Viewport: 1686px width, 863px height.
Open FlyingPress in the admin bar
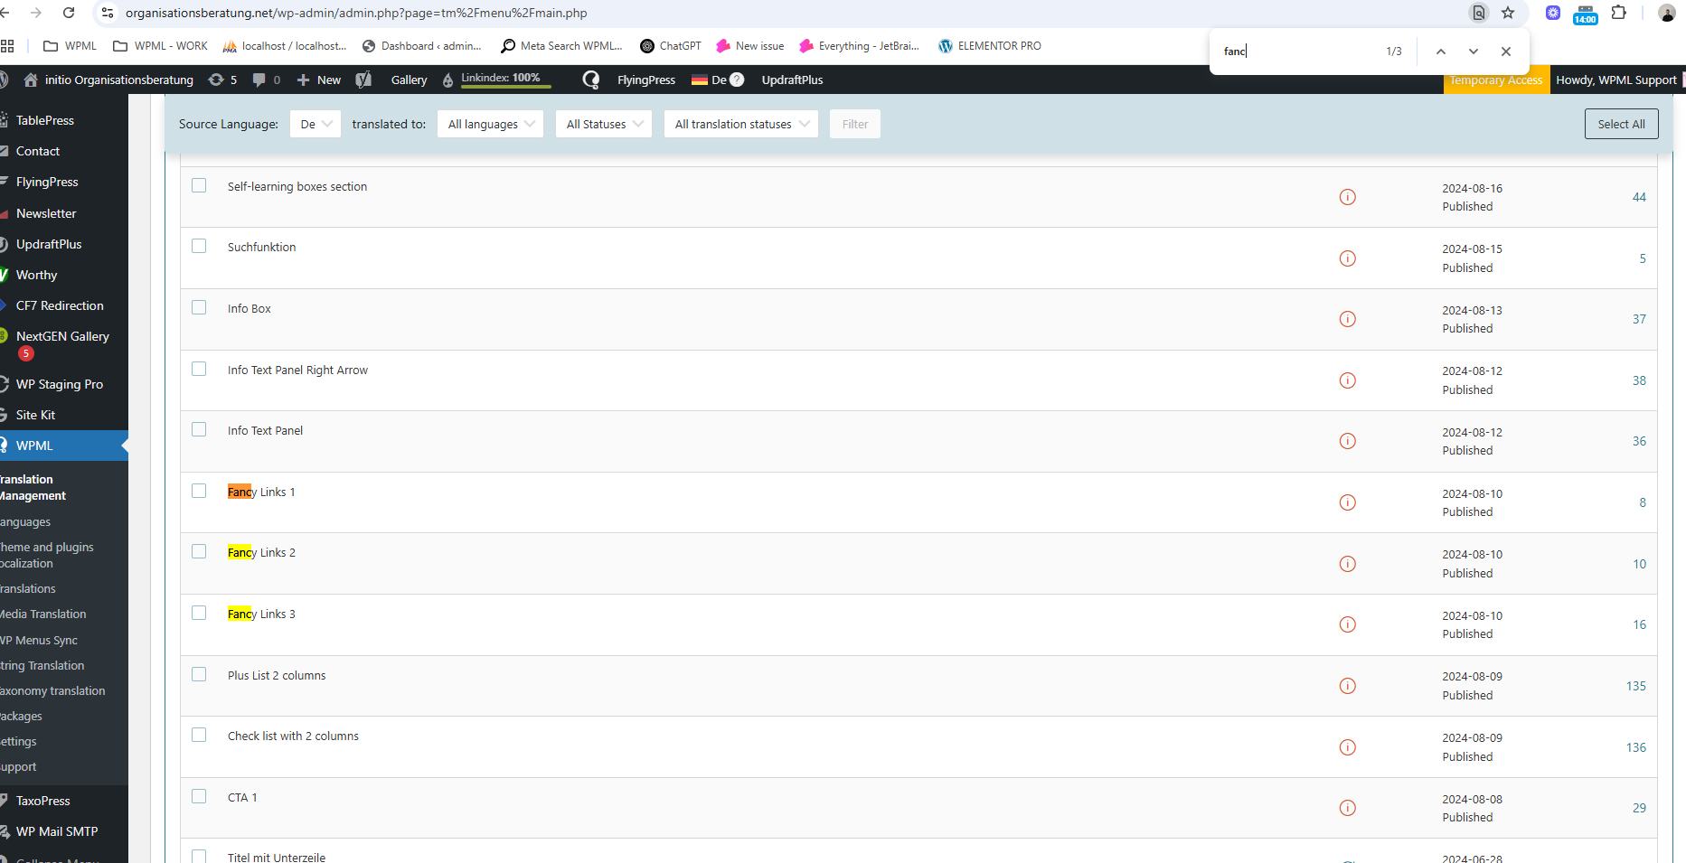pos(645,80)
